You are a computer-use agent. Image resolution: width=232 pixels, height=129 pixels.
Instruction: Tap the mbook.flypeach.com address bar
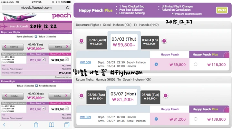pyautogui.click(x=36, y=7)
